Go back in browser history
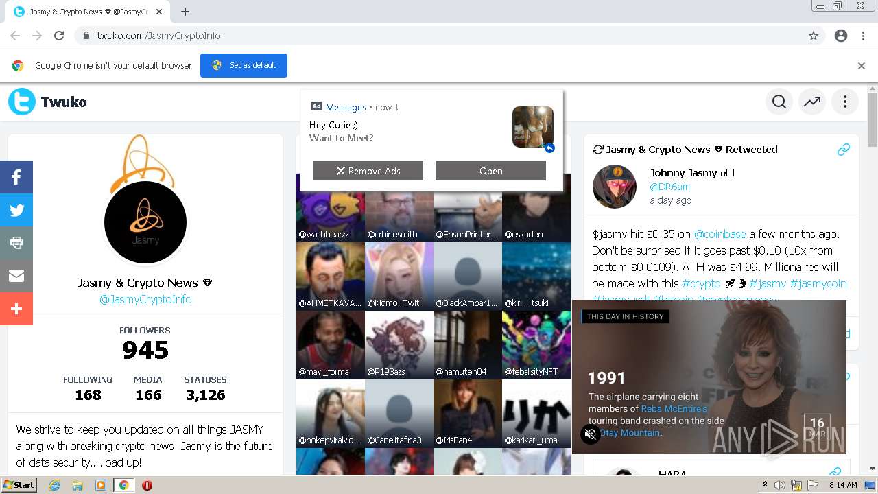The image size is (878, 494). tap(15, 36)
